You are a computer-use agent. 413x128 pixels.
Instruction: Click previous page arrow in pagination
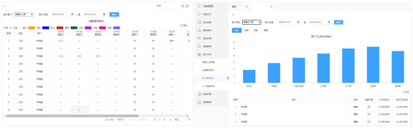pos(136,120)
